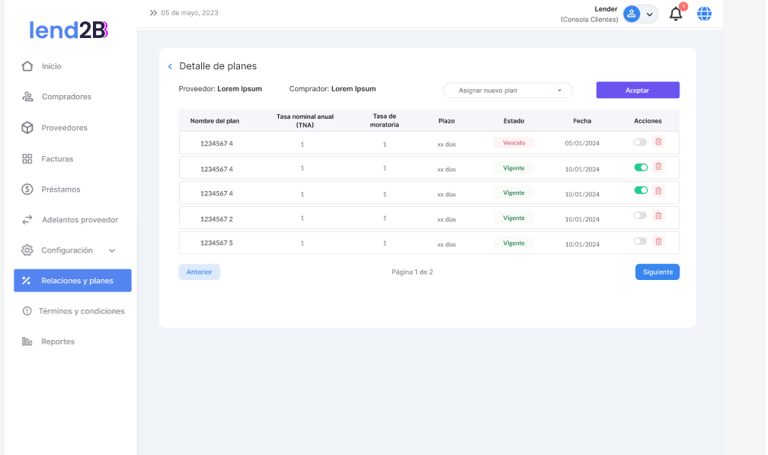The width and height of the screenshot is (768, 455).
Task: Go to Facturas in the sidebar
Action: click(57, 159)
